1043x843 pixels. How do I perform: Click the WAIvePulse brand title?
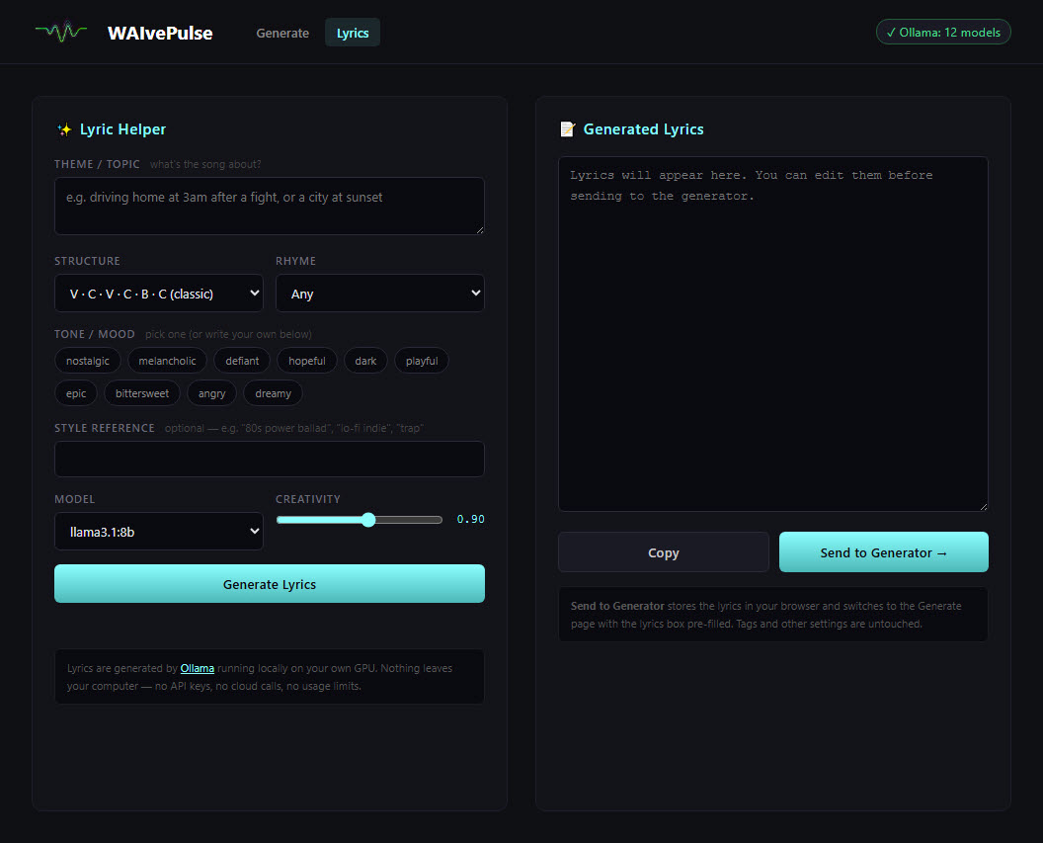160,33
